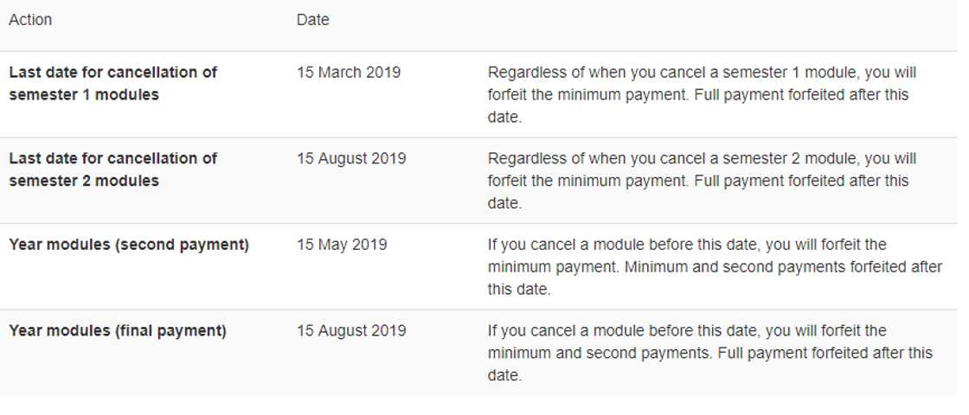This screenshot has width=969, height=415.
Task: Click the Date column header
Action: point(312,20)
